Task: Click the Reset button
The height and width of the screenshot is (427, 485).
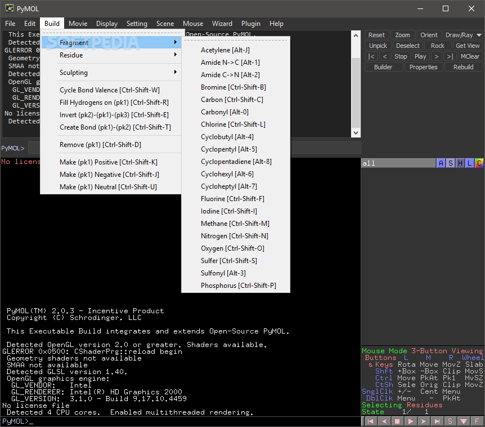Action: 376,35
